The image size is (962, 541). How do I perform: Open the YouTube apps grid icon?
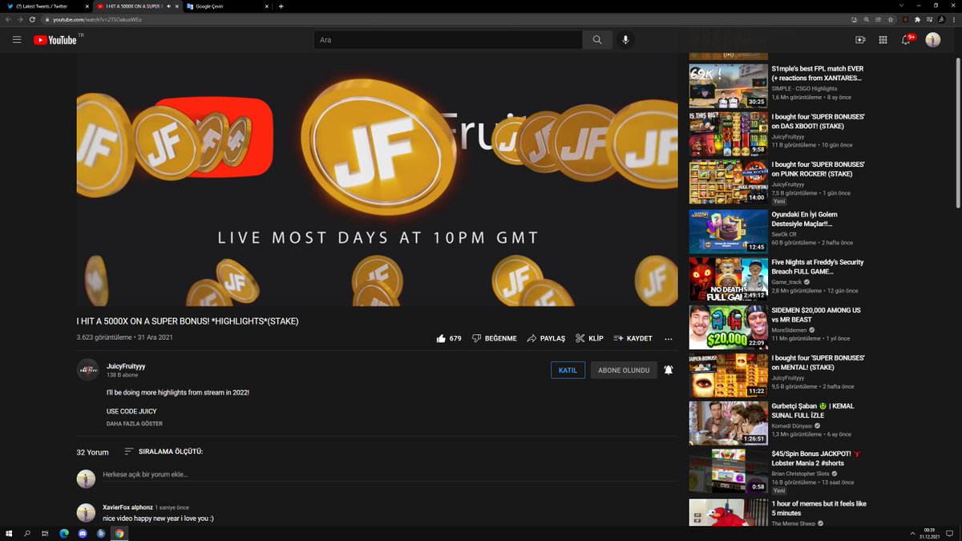click(883, 39)
